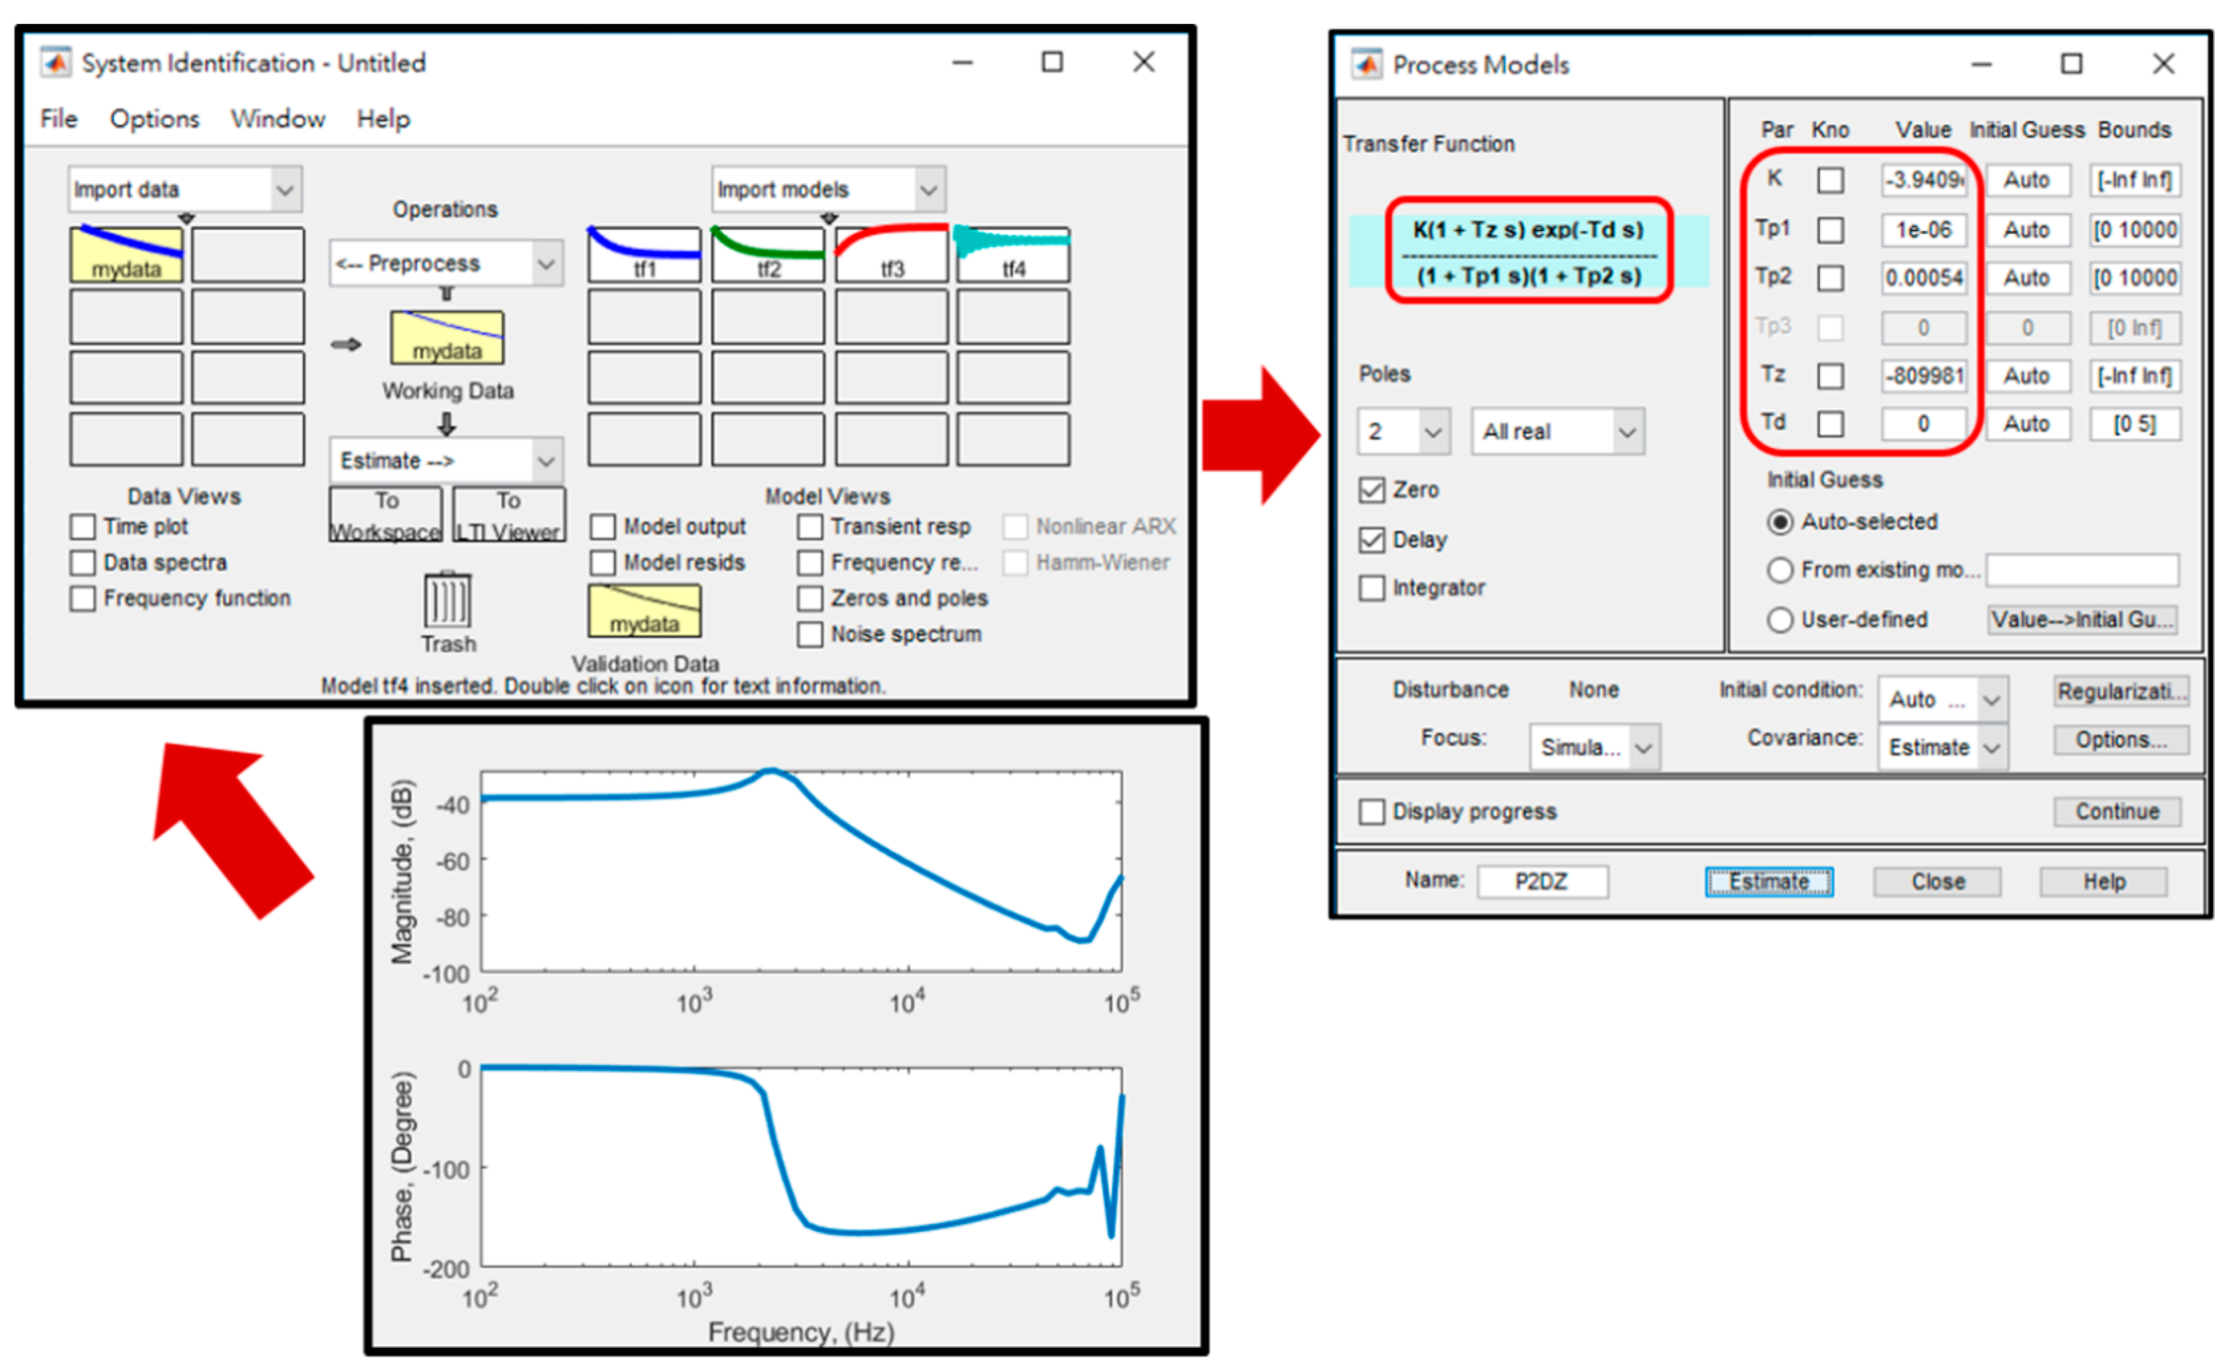Click the mydata icon in Data Views
The width and height of the screenshot is (2232, 1369).
[126, 254]
